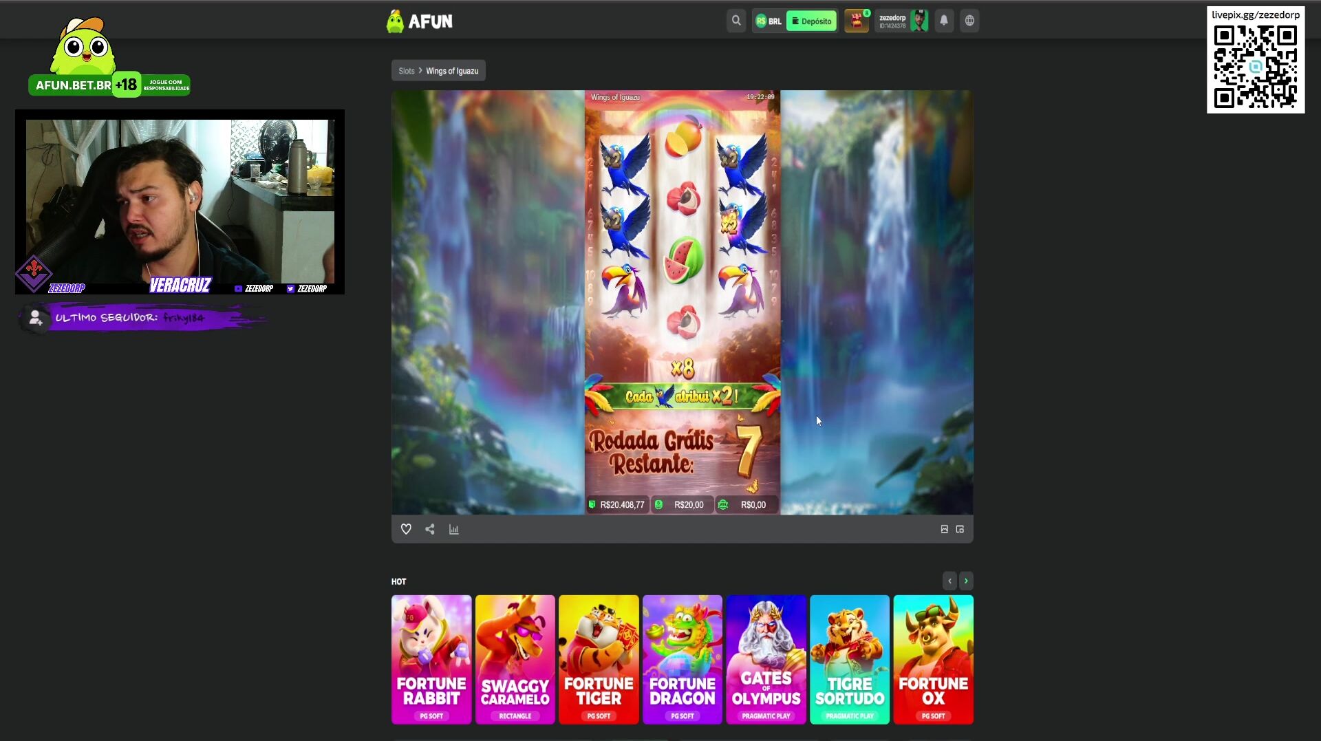
Task: Click the livepix.gg/zezedorp link text
Action: pyautogui.click(x=1256, y=14)
